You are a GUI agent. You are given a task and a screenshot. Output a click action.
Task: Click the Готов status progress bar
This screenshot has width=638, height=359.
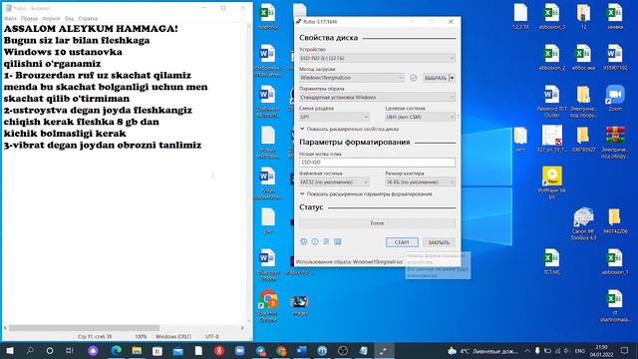click(x=377, y=223)
